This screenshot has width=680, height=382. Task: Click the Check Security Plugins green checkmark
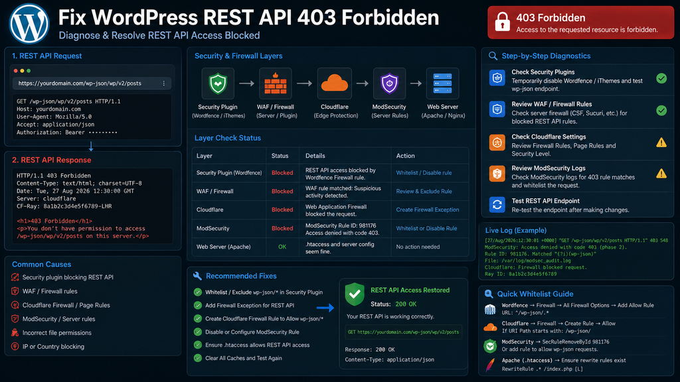(x=661, y=78)
